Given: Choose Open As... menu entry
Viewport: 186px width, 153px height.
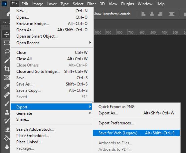Looking at the screenshot, I should (x=52, y=30).
